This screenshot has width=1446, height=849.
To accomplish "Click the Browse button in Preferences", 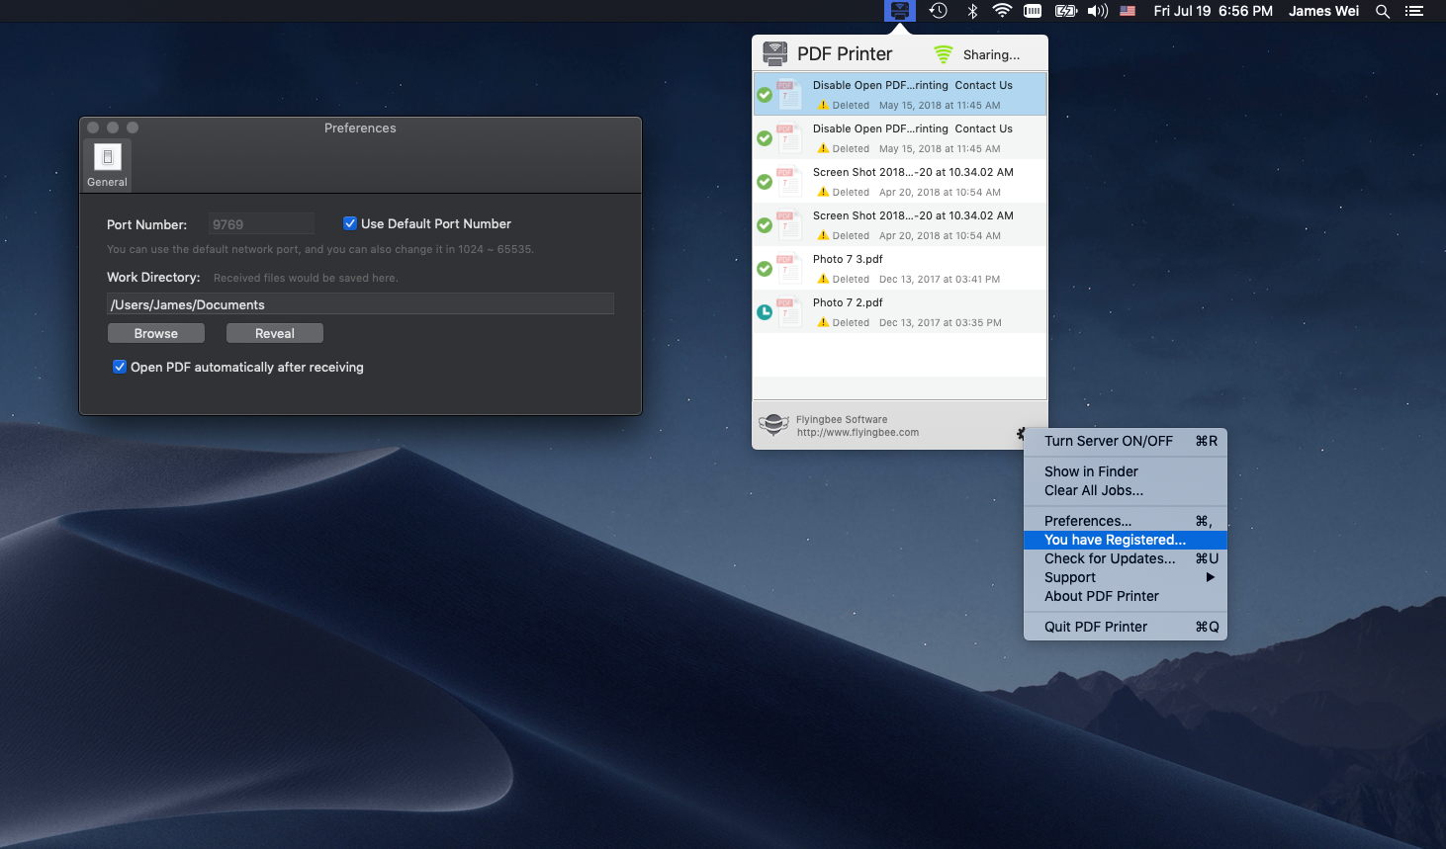I will [156, 333].
